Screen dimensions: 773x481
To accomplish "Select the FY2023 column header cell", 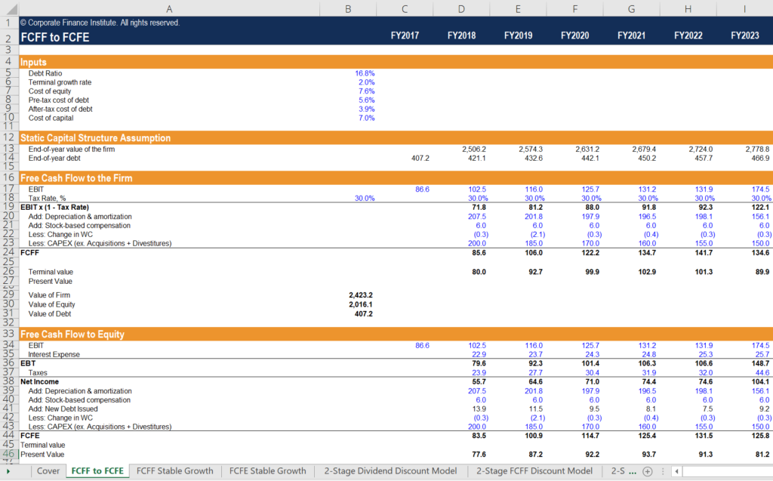I will [744, 34].
